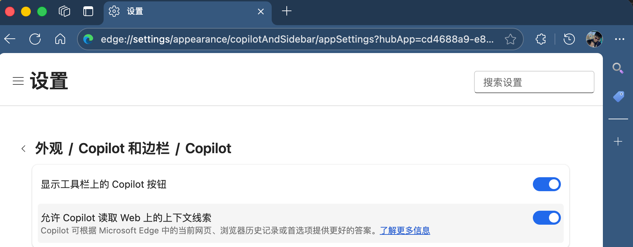Click the plus to customize sidebar
Viewport: 633px width, 247px height.
coord(618,141)
